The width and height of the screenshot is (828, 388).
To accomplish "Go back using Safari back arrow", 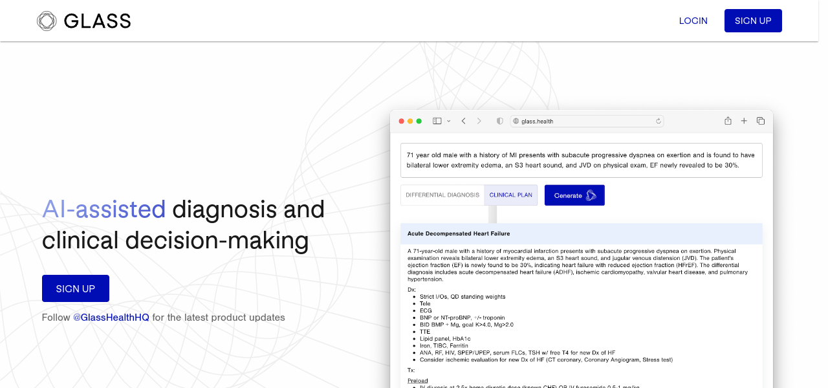I will pos(463,121).
